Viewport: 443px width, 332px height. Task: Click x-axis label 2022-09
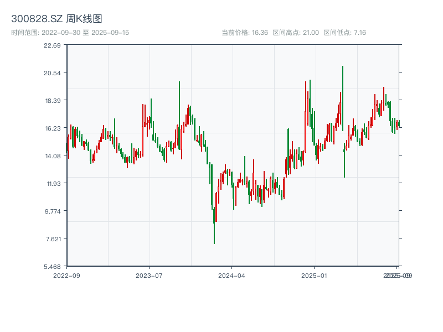pyautogui.click(x=66, y=276)
